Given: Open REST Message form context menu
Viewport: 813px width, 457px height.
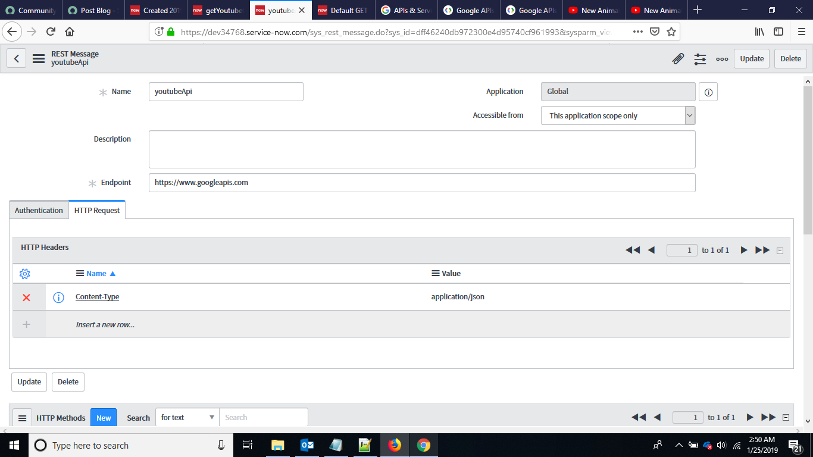Looking at the screenshot, I should [x=39, y=58].
